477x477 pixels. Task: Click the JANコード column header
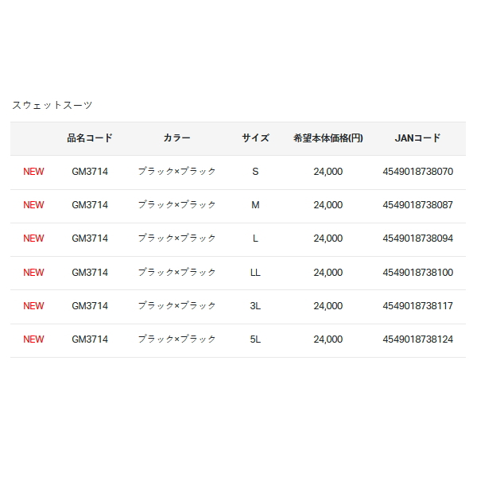[417, 138]
